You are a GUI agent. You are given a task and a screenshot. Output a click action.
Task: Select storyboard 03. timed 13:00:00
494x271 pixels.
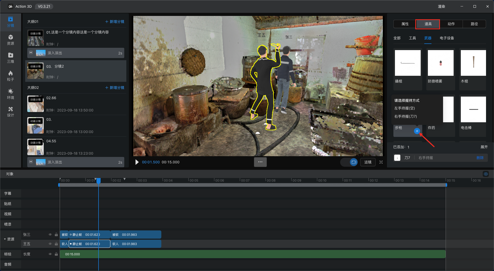click(x=76, y=125)
